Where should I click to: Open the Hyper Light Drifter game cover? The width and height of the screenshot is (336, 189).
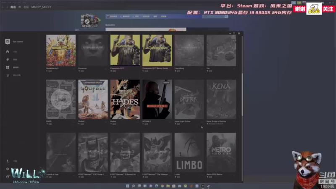[189, 100]
